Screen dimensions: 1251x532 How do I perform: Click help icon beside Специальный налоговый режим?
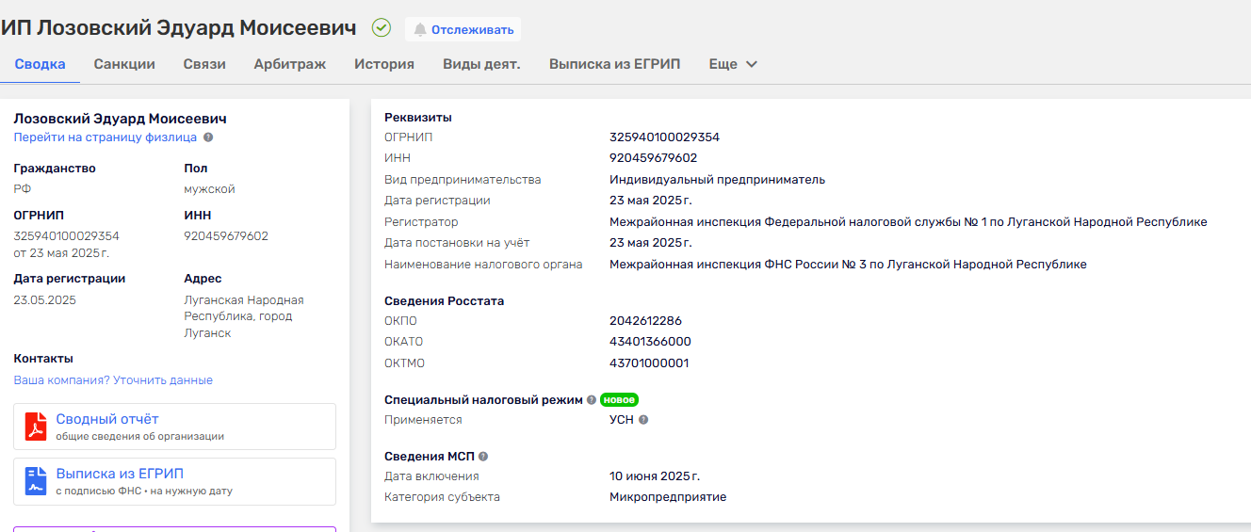click(x=592, y=400)
